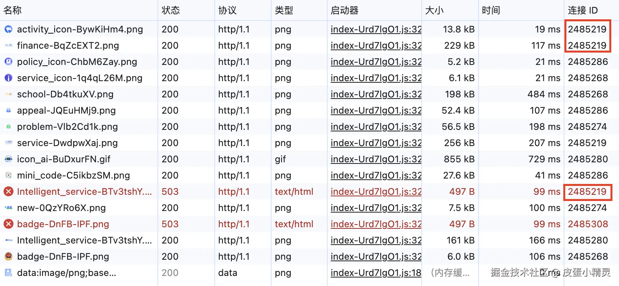Click the icon_ai-BuDxurFN.gif thumbnail icon
619x286 pixels.
[8, 159]
